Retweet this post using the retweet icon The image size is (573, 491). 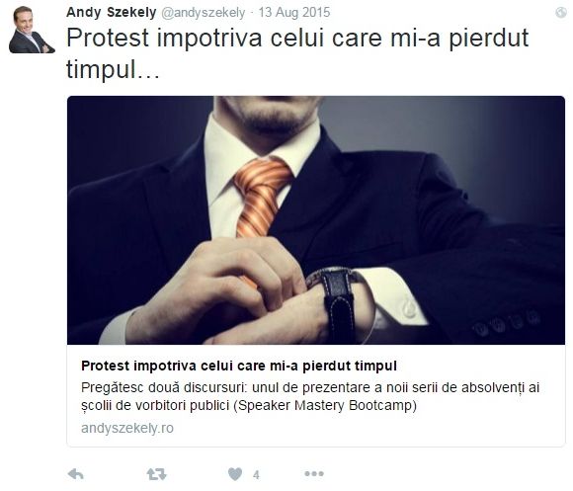pos(157,474)
